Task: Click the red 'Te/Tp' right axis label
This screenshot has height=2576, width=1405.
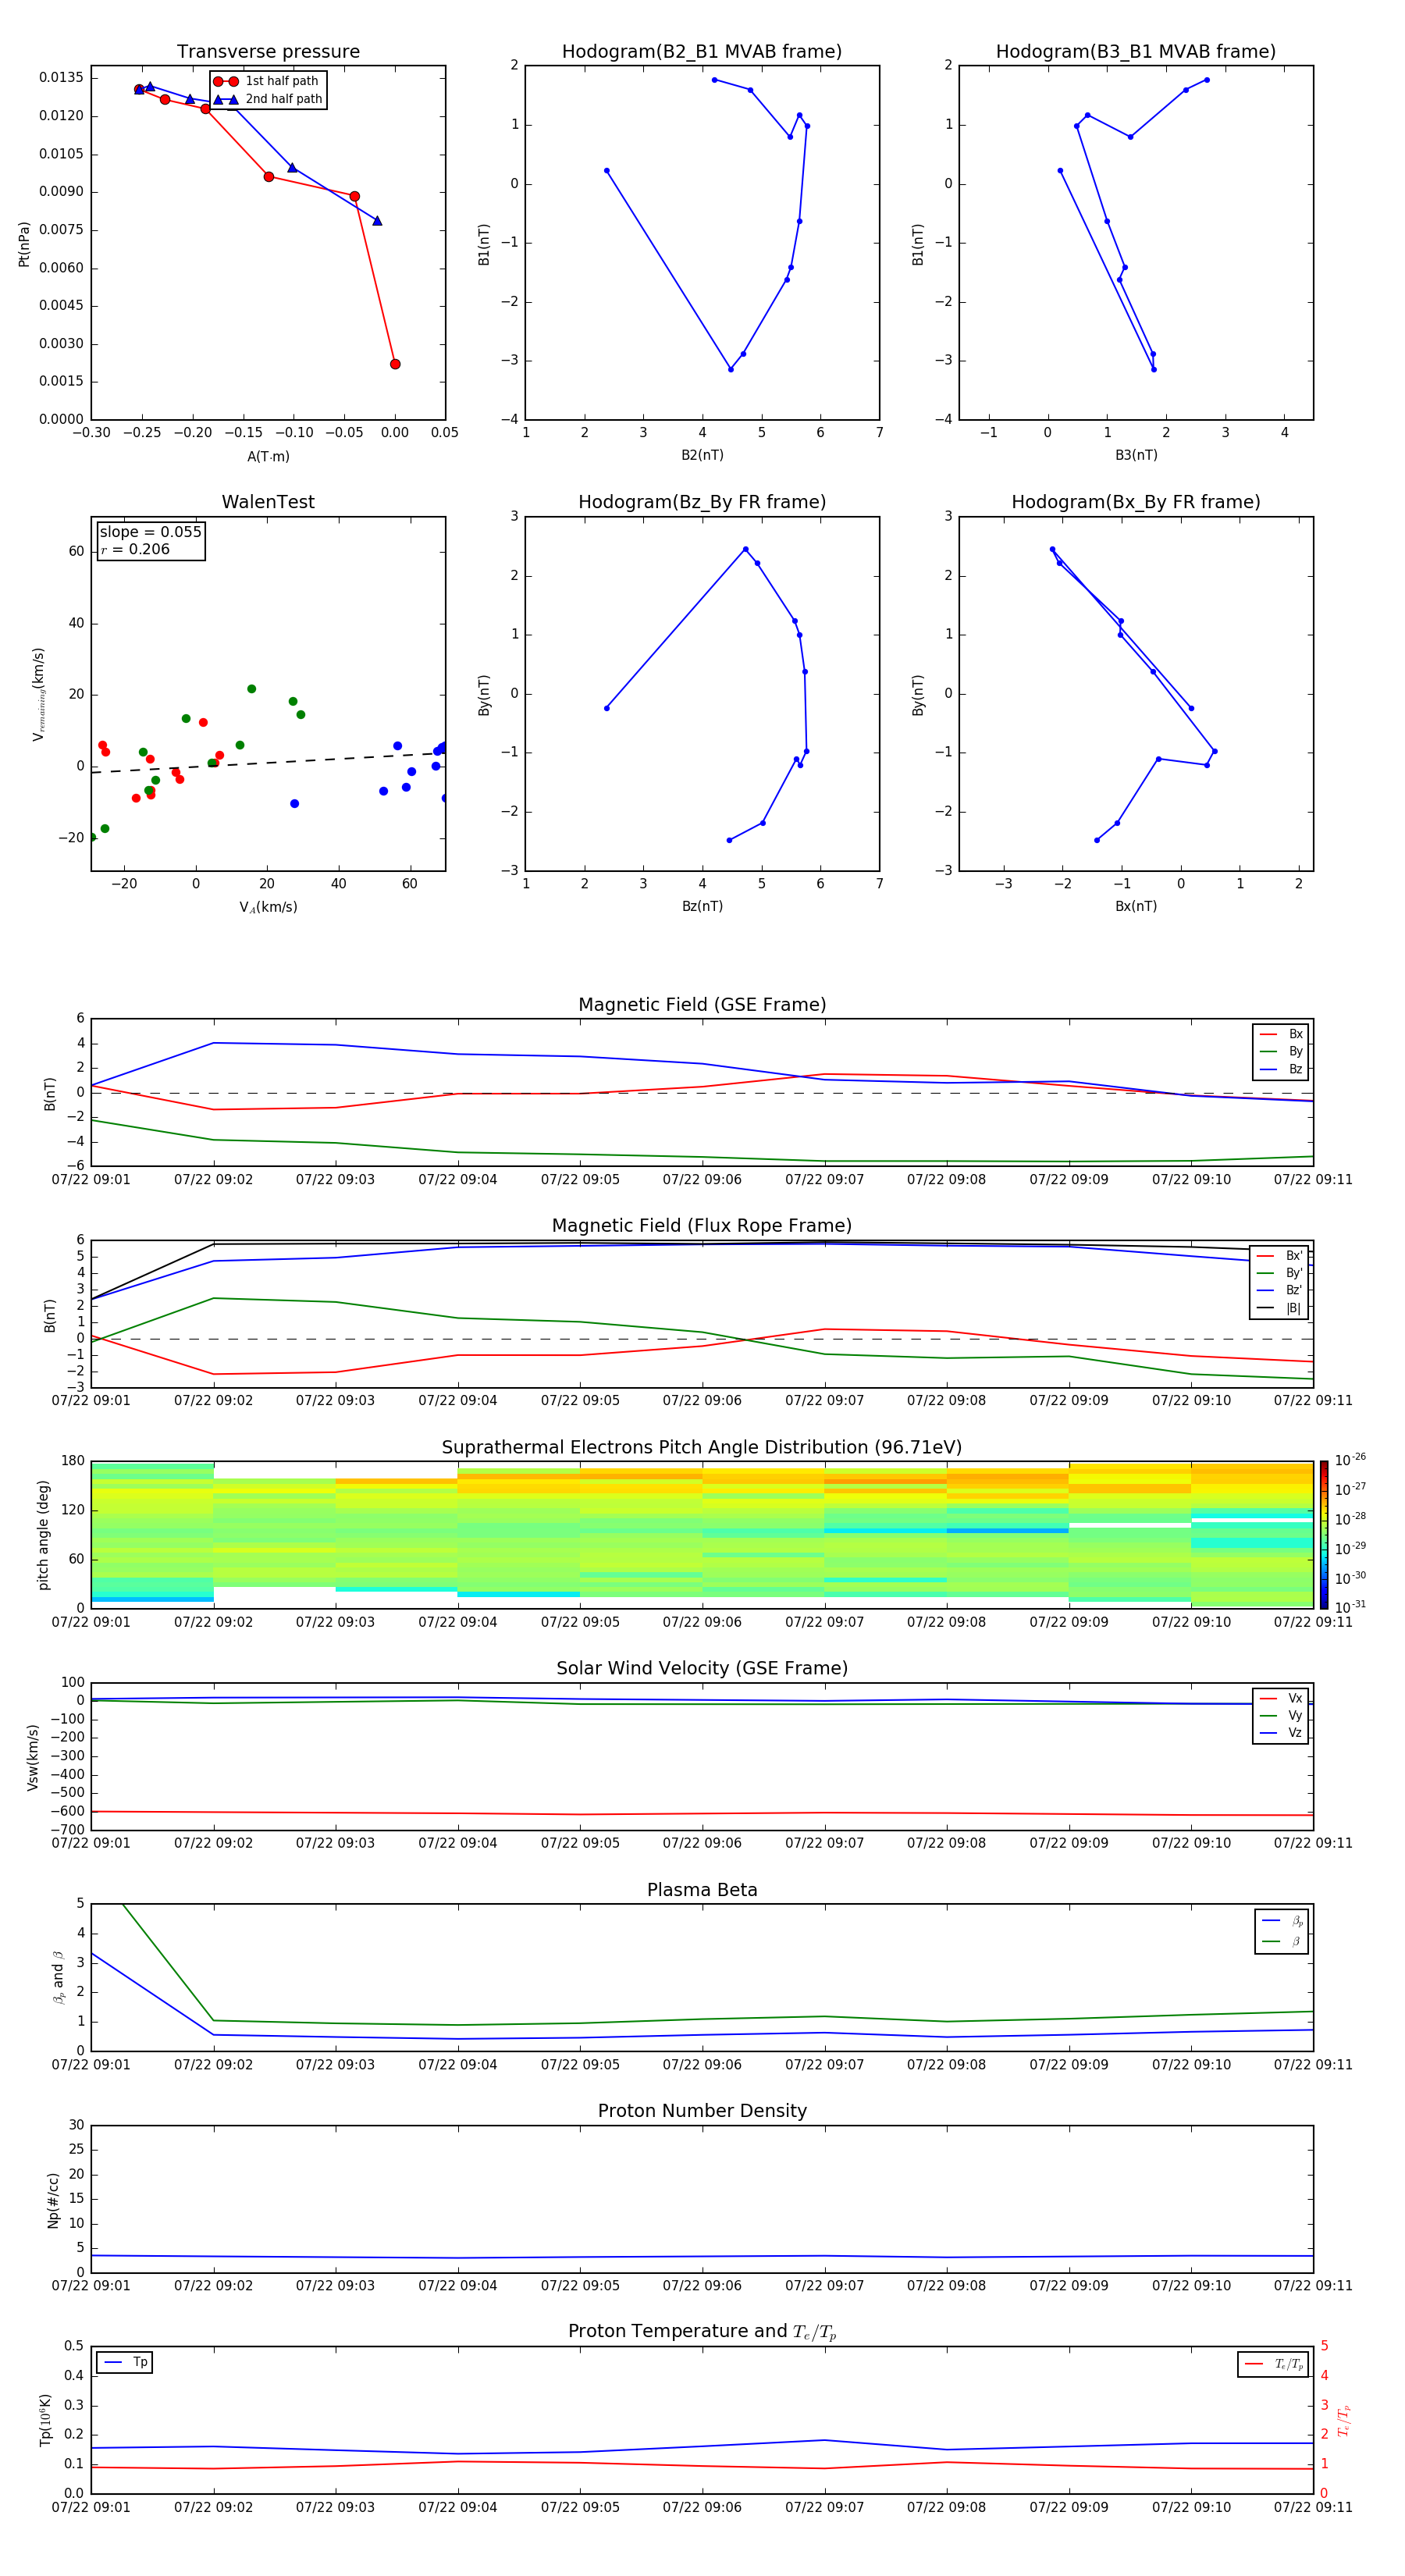Action: coord(1344,2420)
